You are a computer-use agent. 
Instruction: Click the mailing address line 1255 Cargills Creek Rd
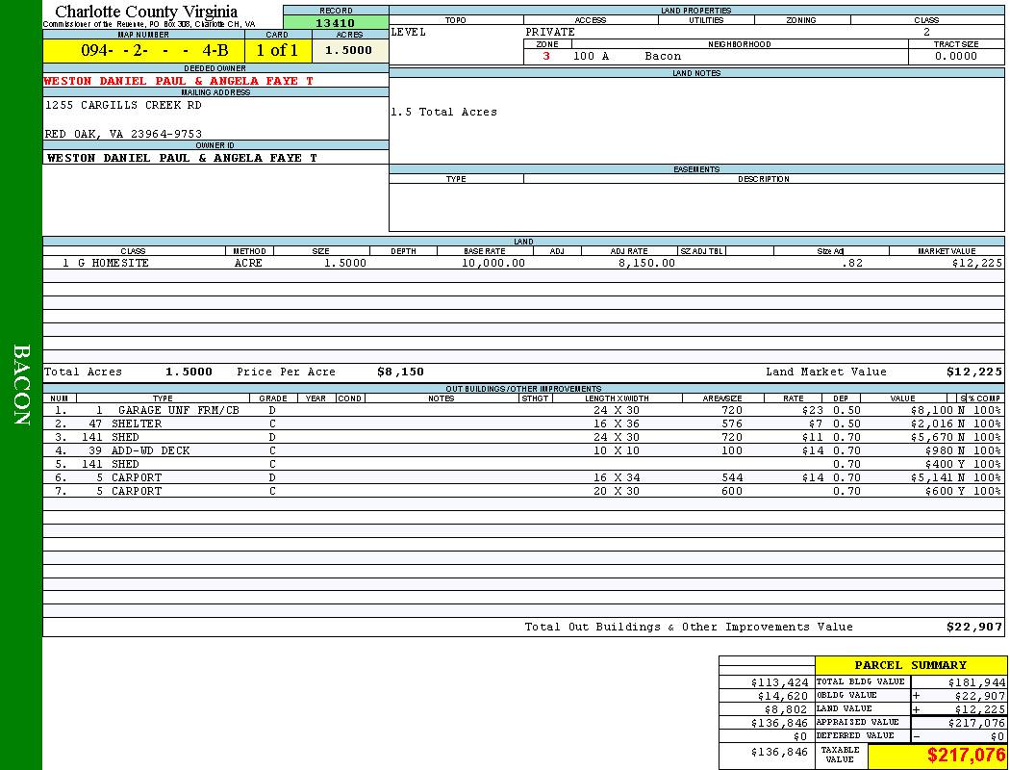pos(124,106)
